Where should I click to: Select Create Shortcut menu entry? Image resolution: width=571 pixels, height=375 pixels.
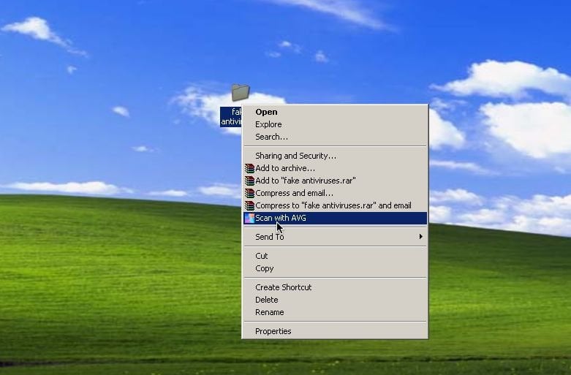283,287
